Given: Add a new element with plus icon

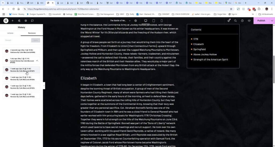Looking at the screenshot, I should coord(12,21).
